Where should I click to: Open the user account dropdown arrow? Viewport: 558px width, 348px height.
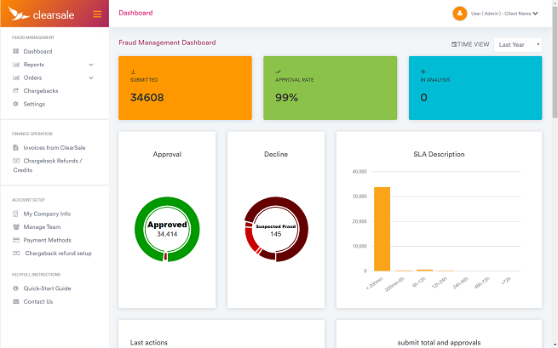535,14
